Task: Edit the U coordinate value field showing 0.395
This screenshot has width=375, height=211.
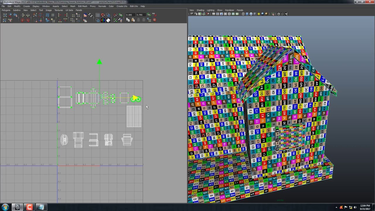Action: [x=129, y=15]
